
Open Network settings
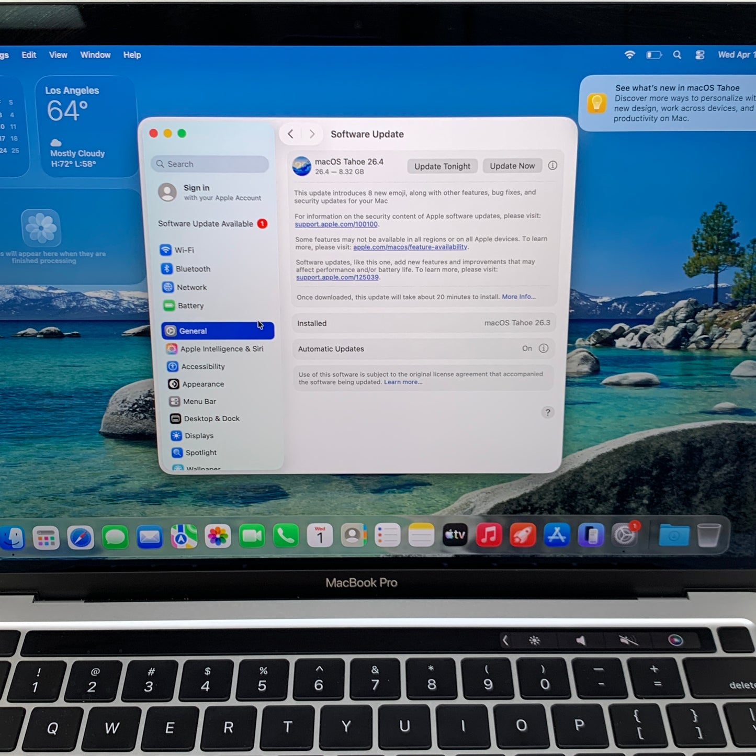[191, 287]
